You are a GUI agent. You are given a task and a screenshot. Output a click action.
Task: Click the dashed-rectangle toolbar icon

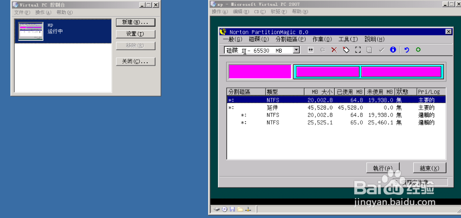tap(358, 50)
